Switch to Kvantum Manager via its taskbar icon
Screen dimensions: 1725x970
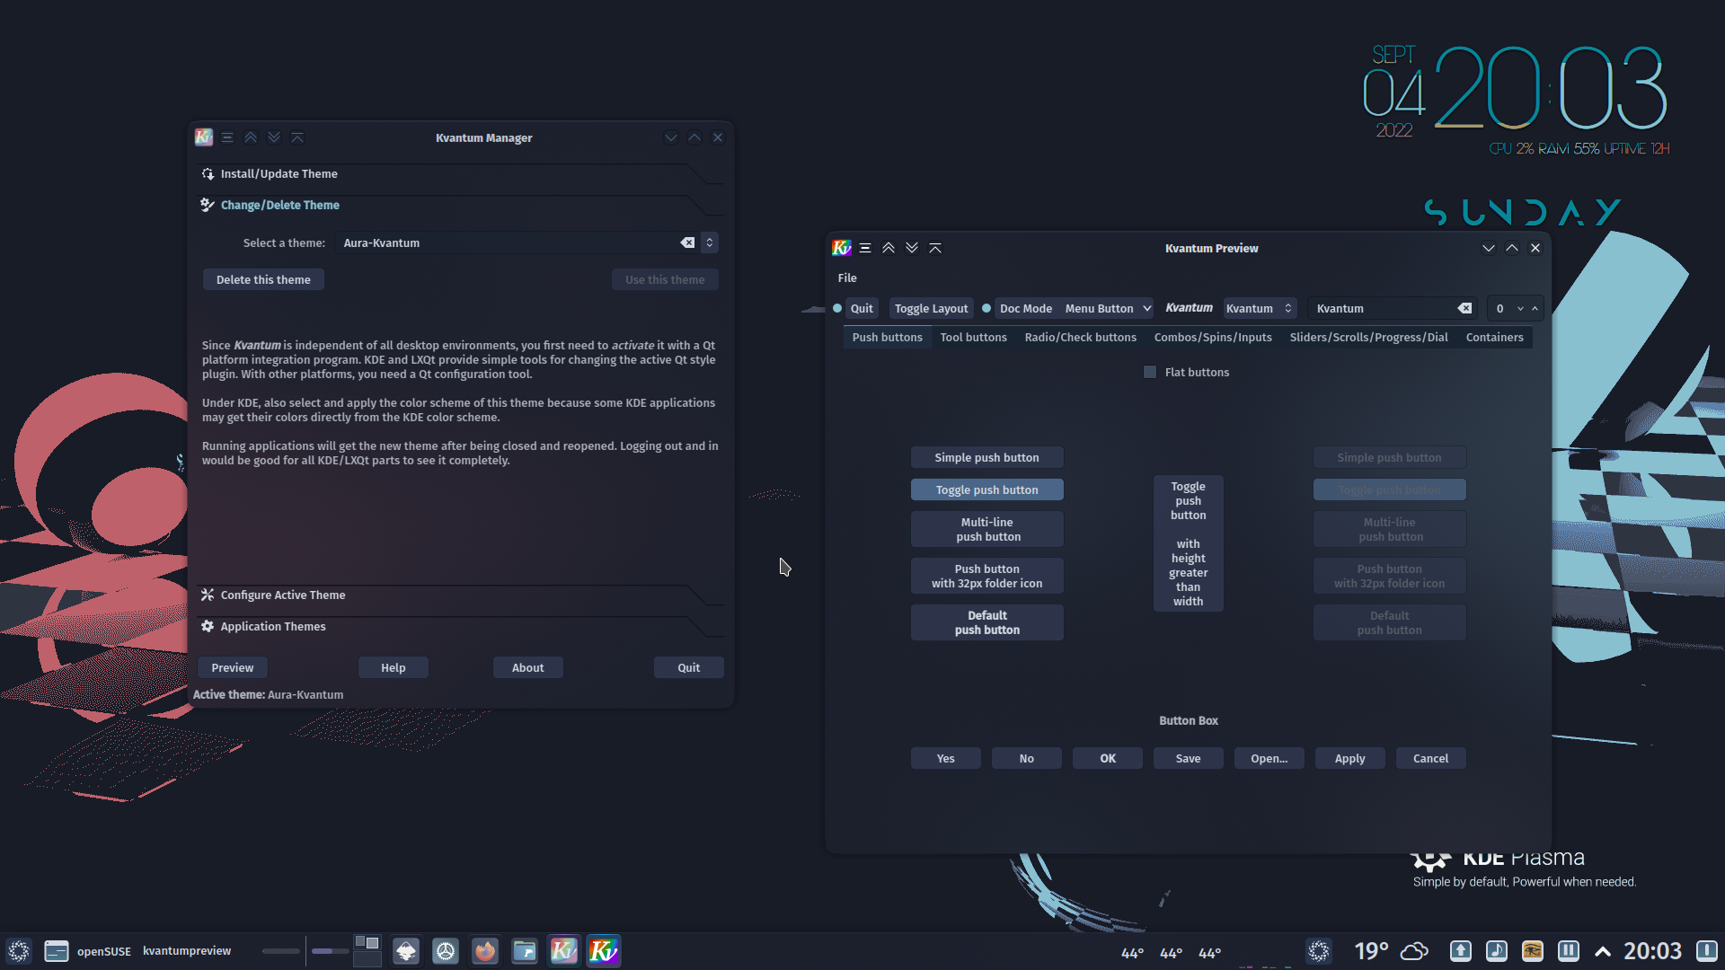pyautogui.click(x=564, y=951)
